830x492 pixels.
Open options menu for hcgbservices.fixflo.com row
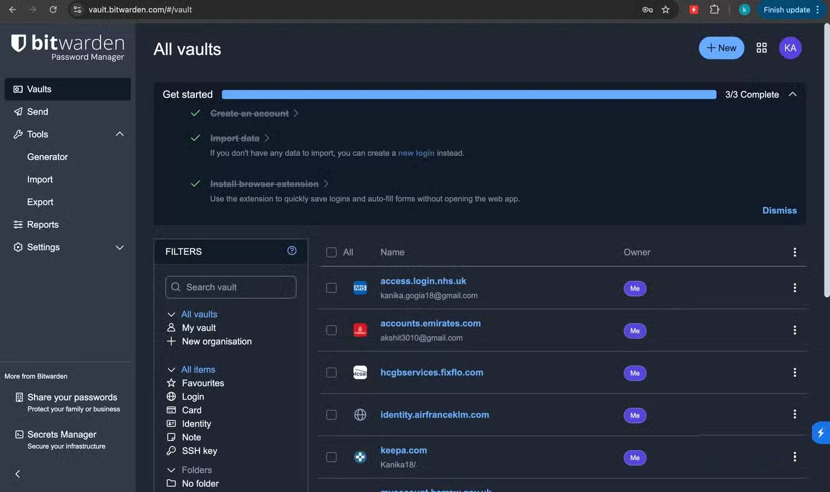tap(794, 372)
